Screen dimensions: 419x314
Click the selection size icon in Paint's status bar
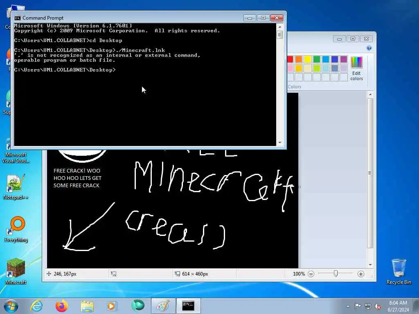(x=114, y=274)
